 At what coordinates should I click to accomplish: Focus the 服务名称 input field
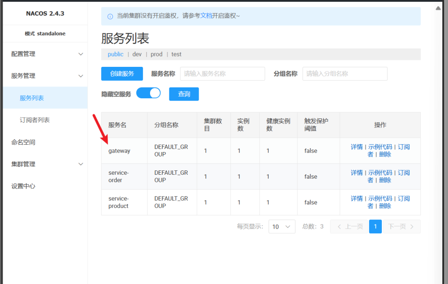222,74
